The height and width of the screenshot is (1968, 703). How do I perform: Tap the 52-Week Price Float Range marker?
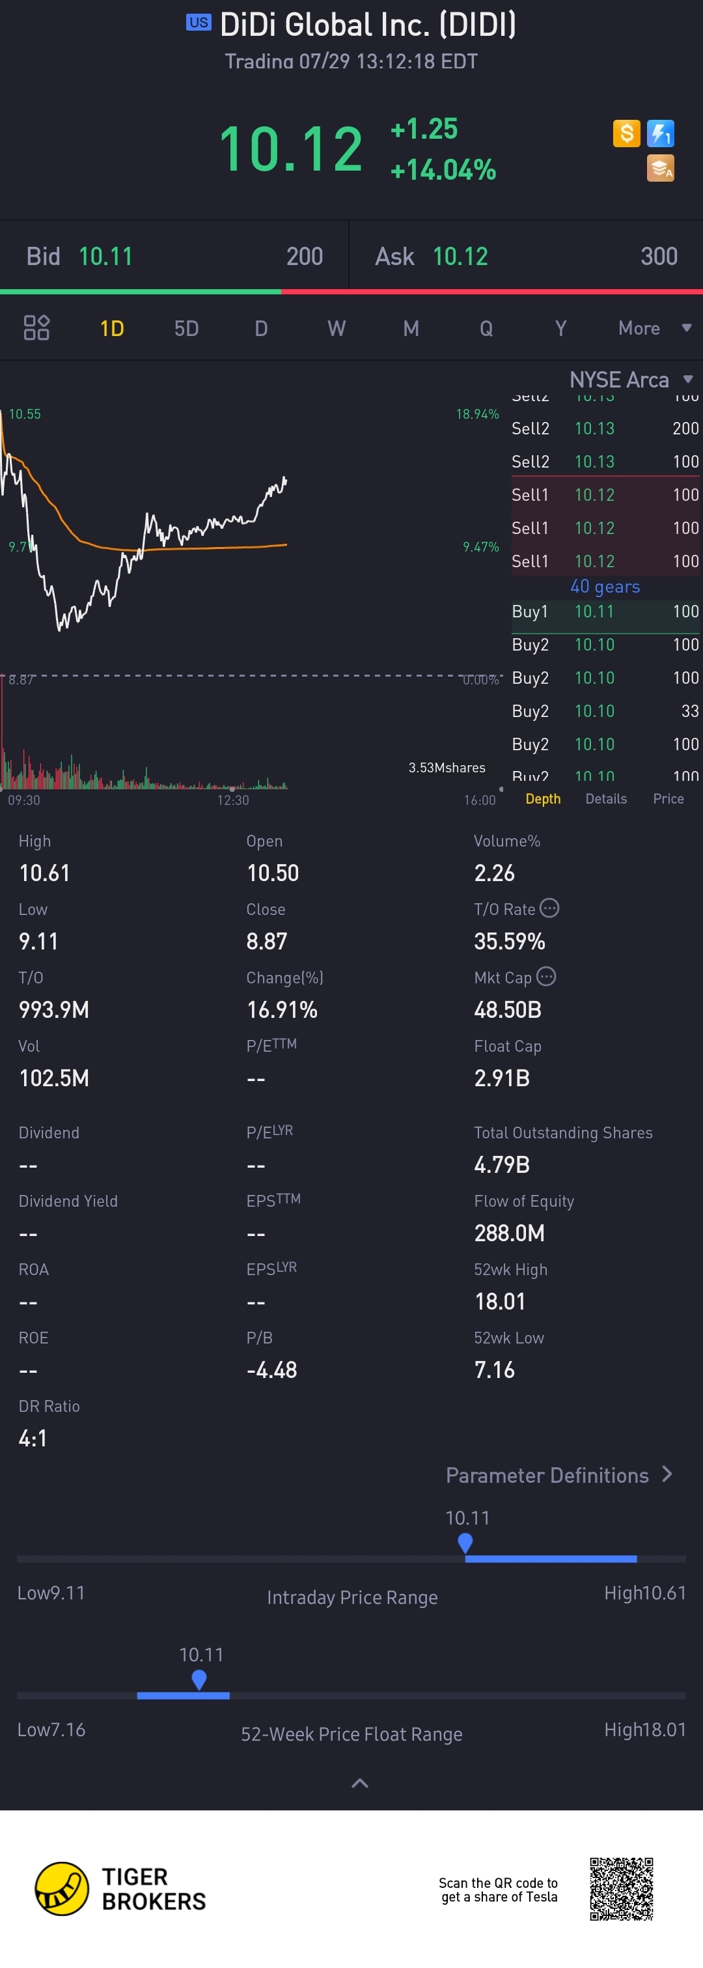(x=199, y=1680)
